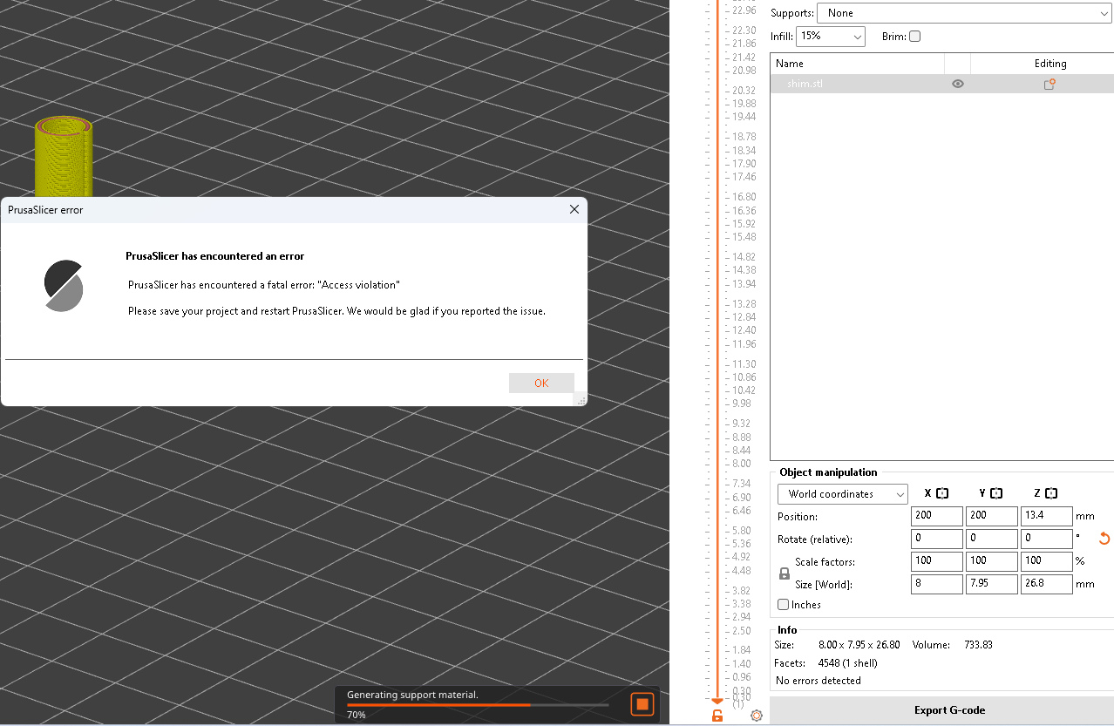The image size is (1114, 726).
Task: Enable the Inches checkbox
Action: [x=783, y=604]
